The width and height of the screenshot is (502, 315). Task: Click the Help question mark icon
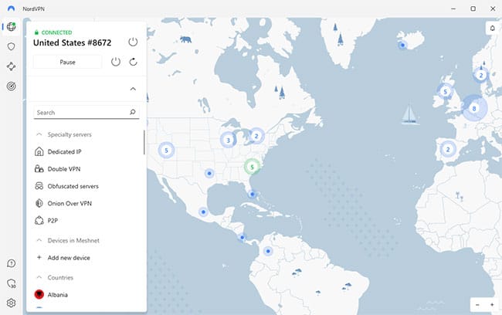coord(11,264)
